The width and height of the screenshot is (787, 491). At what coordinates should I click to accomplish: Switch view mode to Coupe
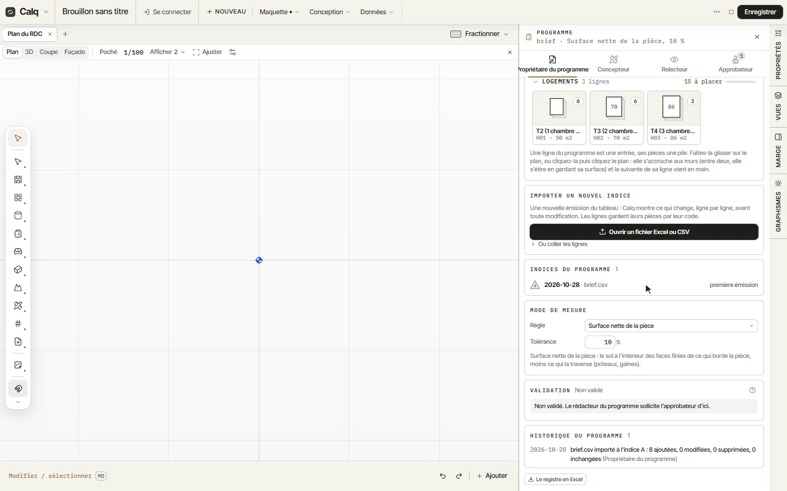(49, 52)
